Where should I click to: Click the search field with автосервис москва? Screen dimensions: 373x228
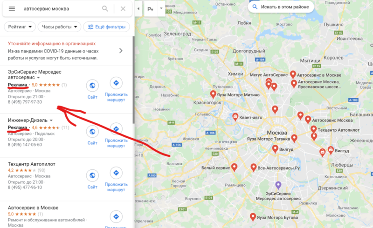coord(61,9)
